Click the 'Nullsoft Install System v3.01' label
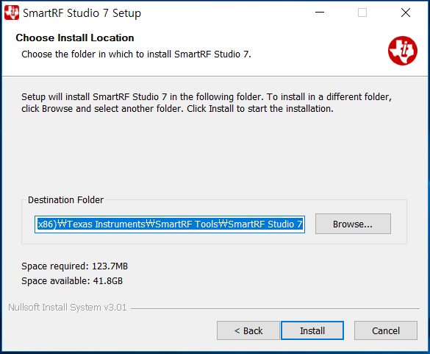The image size is (430, 354). click(x=68, y=307)
